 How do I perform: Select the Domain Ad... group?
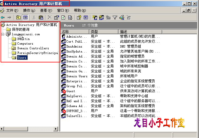76,56
